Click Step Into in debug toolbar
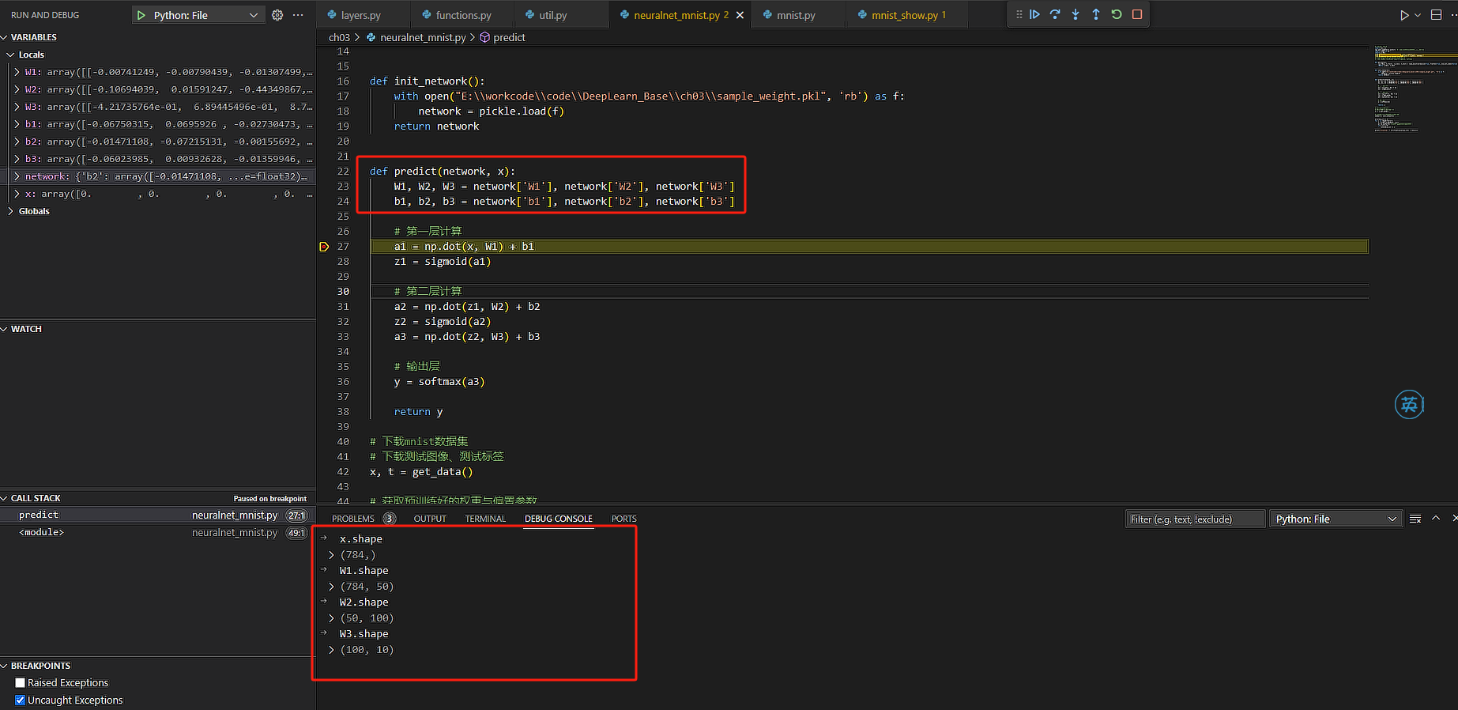The width and height of the screenshot is (1458, 710). click(x=1076, y=14)
